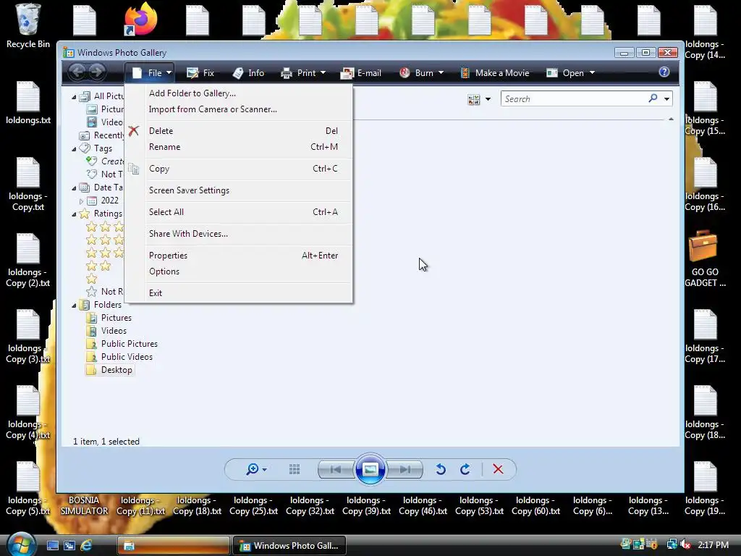The height and width of the screenshot is (556, 741).
Task: Collapse the Tags tree node
Action: coord(75,149)
